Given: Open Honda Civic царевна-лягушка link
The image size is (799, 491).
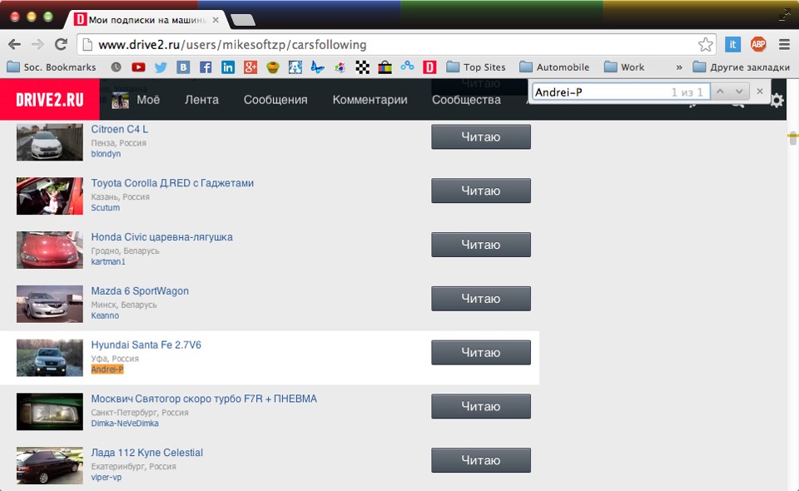Looking at the screenshot, I should coord(162,237).
